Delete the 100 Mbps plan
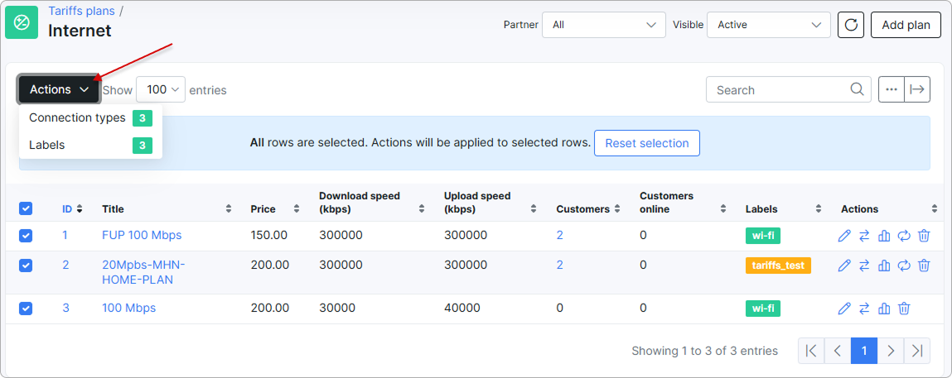The height and width of the screenshot is (378, 952). pyautogui.click(x=904, y=309)
